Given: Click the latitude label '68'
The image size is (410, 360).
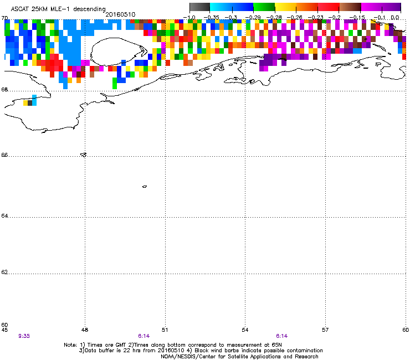Looking at the screenshot, I should 4,89.
